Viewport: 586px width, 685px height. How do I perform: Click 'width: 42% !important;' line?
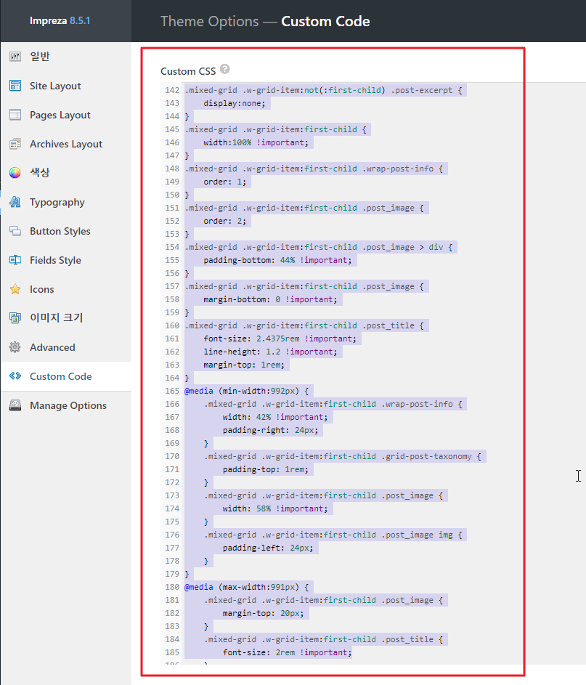click(x=275, y=417)
